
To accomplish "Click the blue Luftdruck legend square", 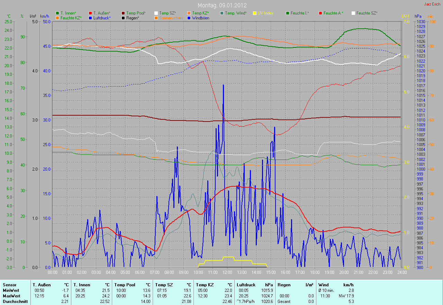I will point(90,18).
